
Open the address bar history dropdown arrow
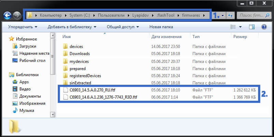(x=222, y=15)
